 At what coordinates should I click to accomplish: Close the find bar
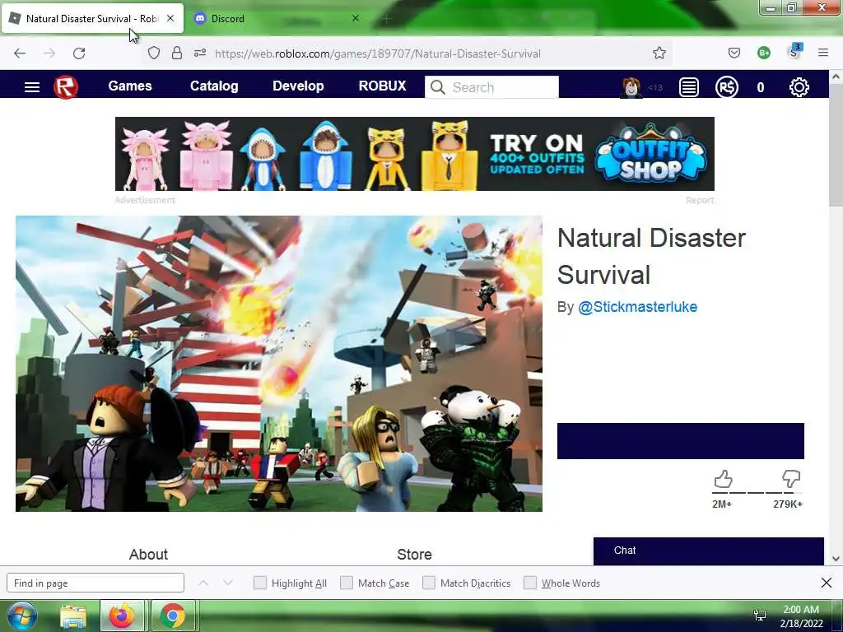click(827, 583)
